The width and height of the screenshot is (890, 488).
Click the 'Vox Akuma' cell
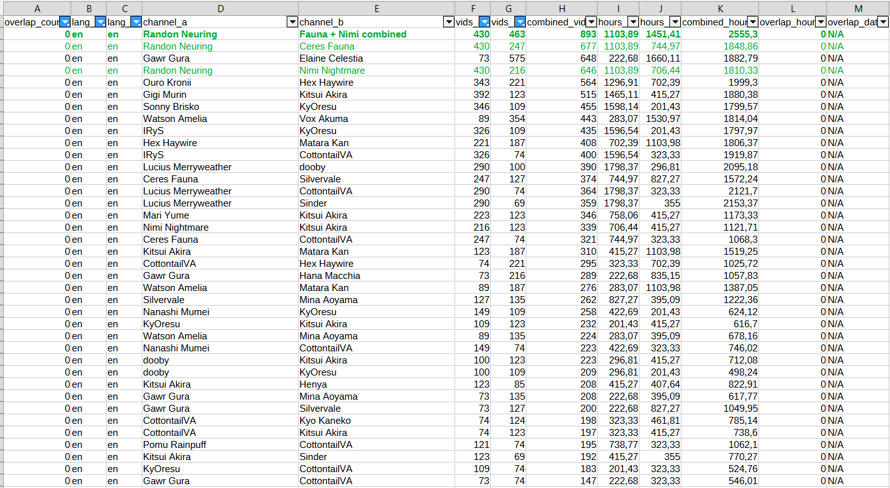point(377,119)
